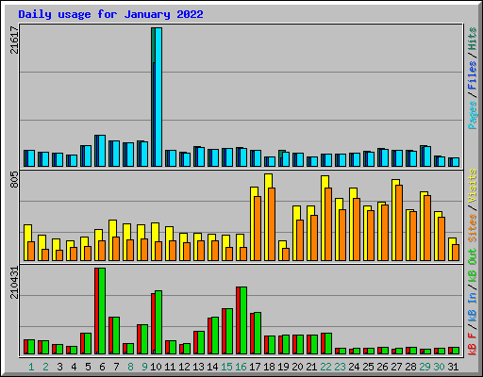Click the tallest cyan hits bar for day 10
This screenshot has height=377, width=483.
[x=158, y=97]
